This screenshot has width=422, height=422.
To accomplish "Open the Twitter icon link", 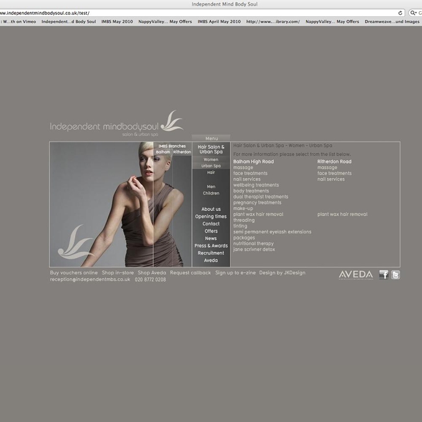I will pos(395,275).
